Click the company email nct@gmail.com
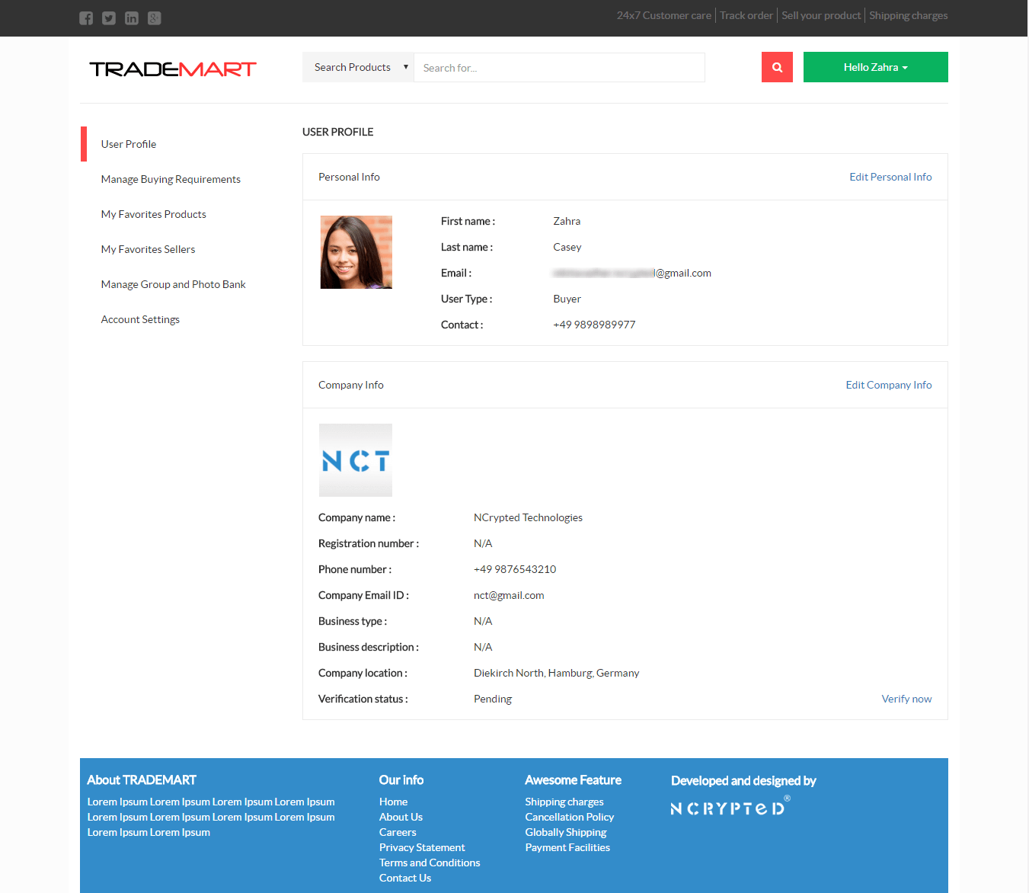This screenshot has width=1029, height=893. point(509,595)
